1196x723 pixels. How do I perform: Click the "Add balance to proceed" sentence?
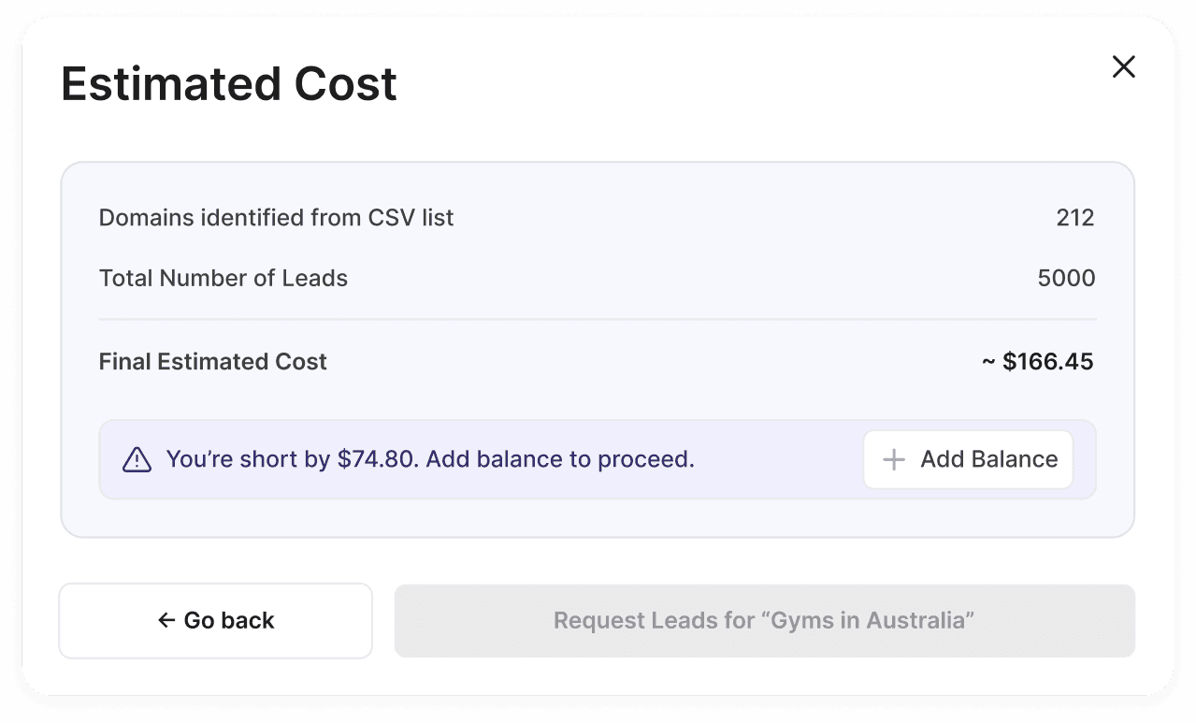coord(584,459)
